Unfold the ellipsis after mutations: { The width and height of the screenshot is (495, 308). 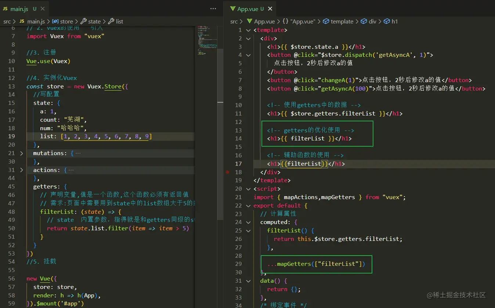pos(77,153)
